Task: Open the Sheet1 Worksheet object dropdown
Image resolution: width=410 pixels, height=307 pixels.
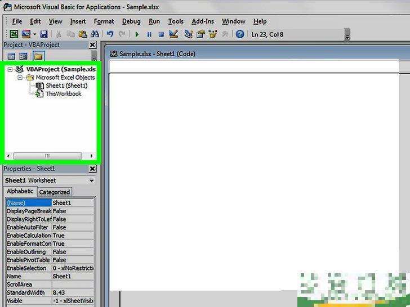Action: (x=91, y=180)
